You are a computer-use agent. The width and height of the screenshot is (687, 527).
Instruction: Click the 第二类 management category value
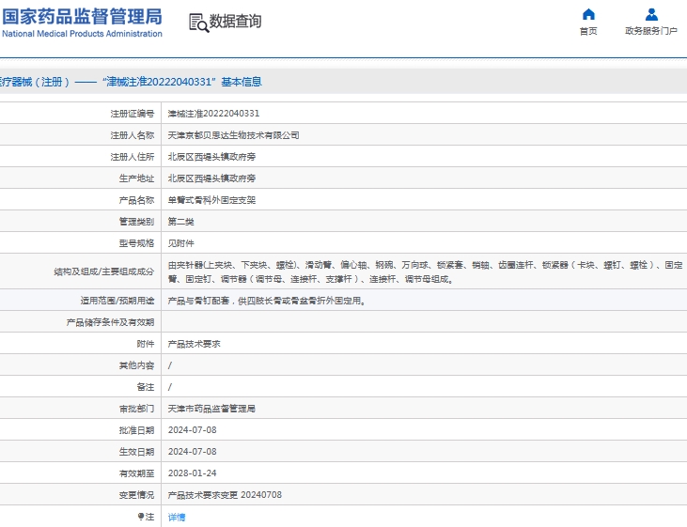click(x=181, y=222)
